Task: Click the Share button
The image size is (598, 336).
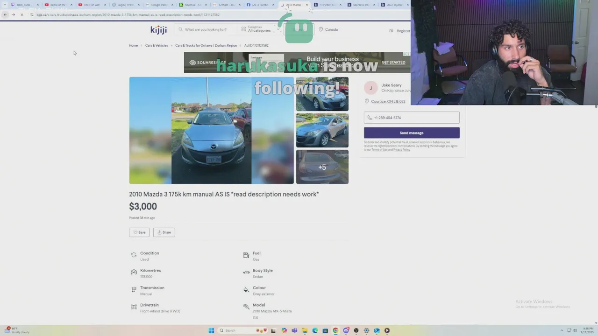Action: [164, 232]
